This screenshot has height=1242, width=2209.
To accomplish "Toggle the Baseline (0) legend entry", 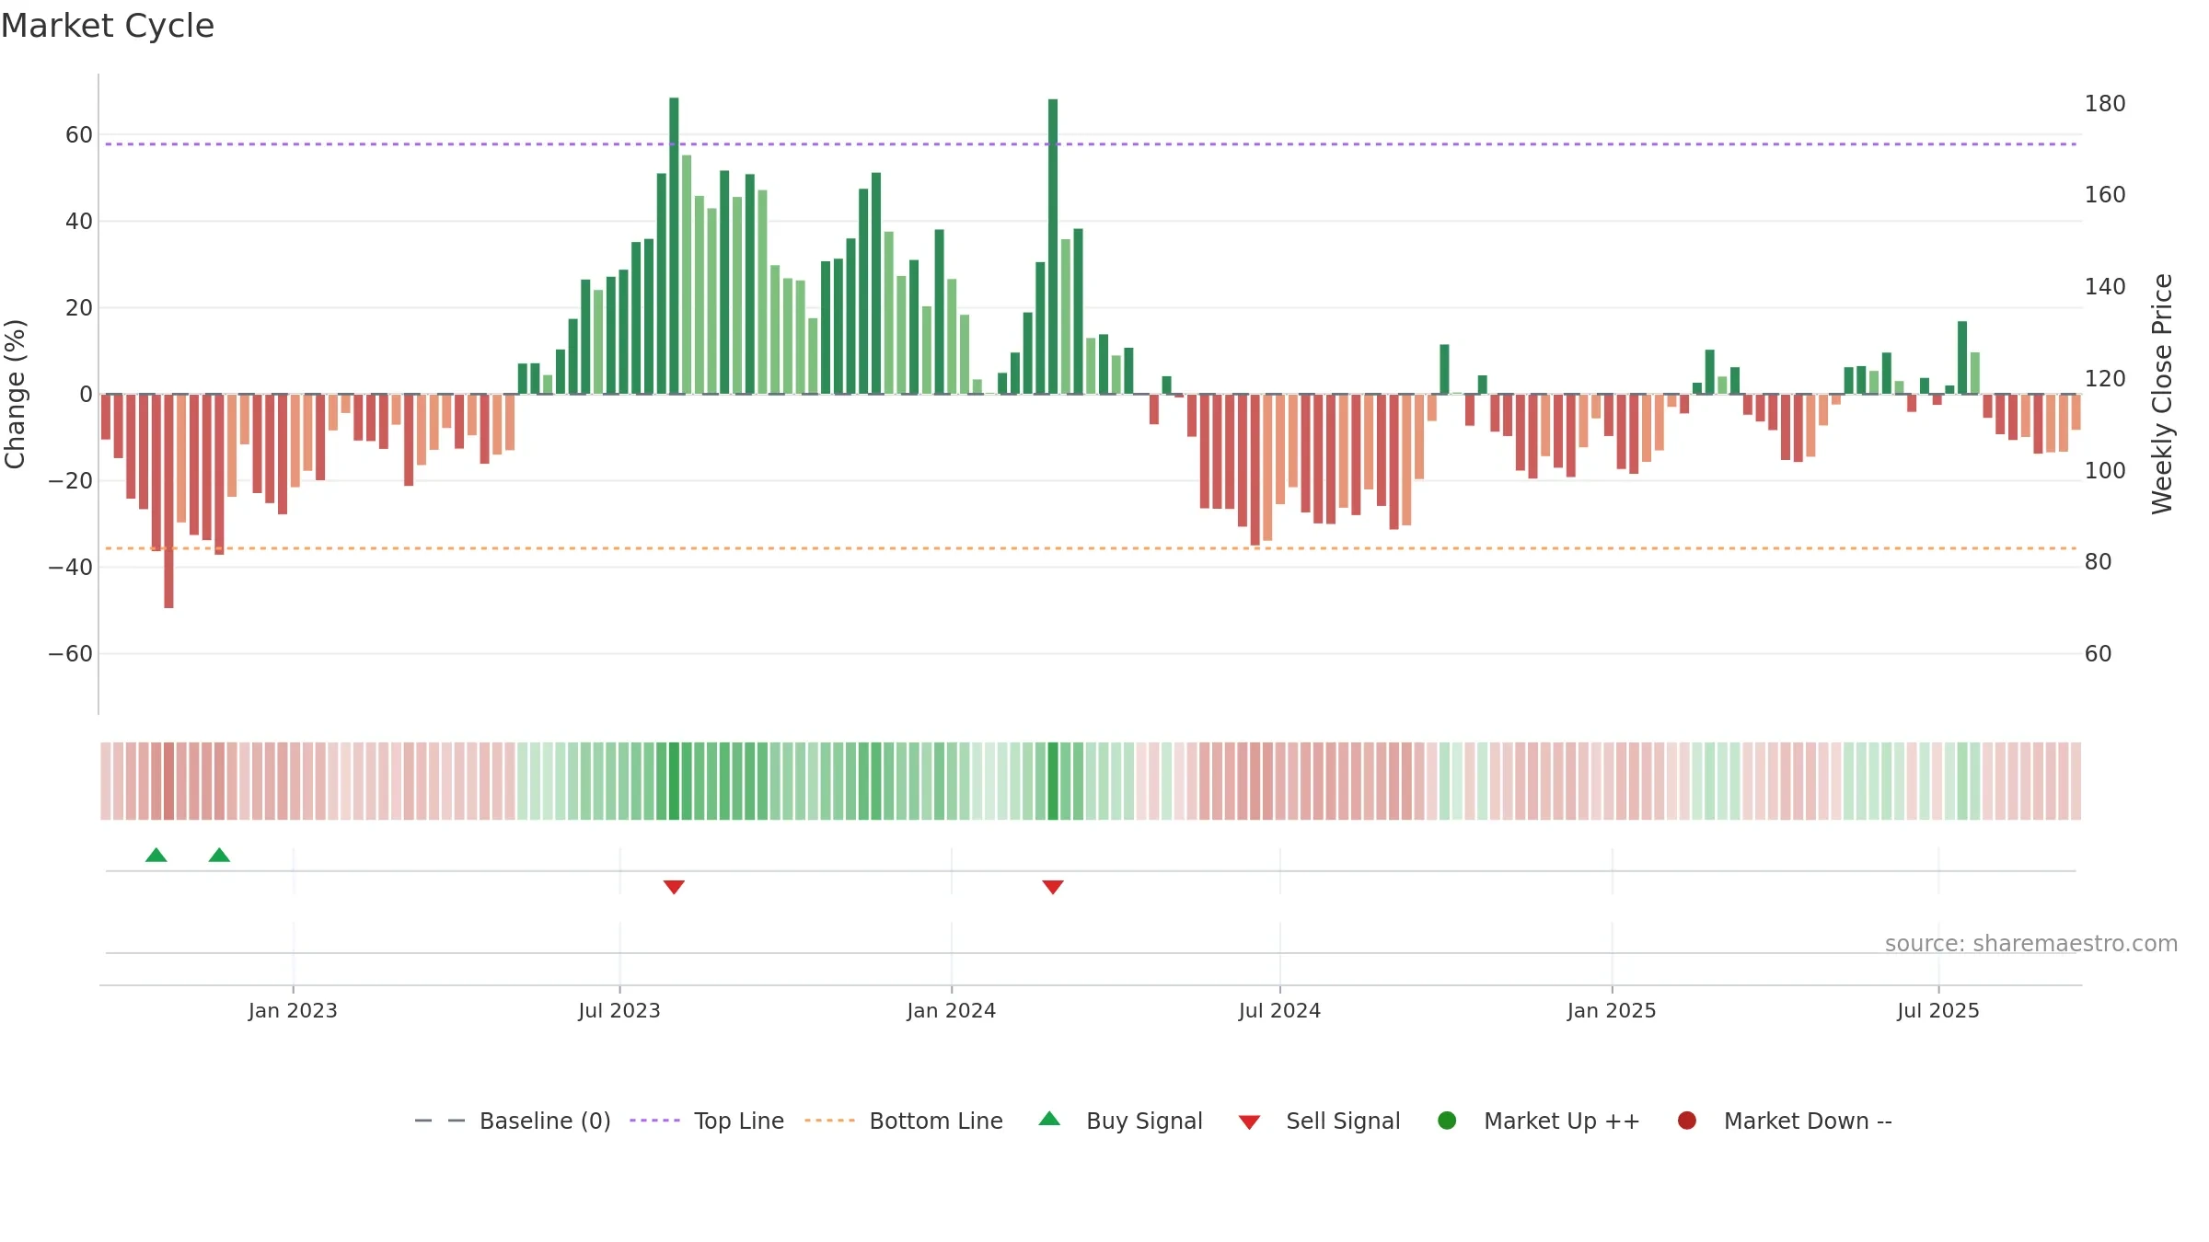I will tap(513, 1121).
